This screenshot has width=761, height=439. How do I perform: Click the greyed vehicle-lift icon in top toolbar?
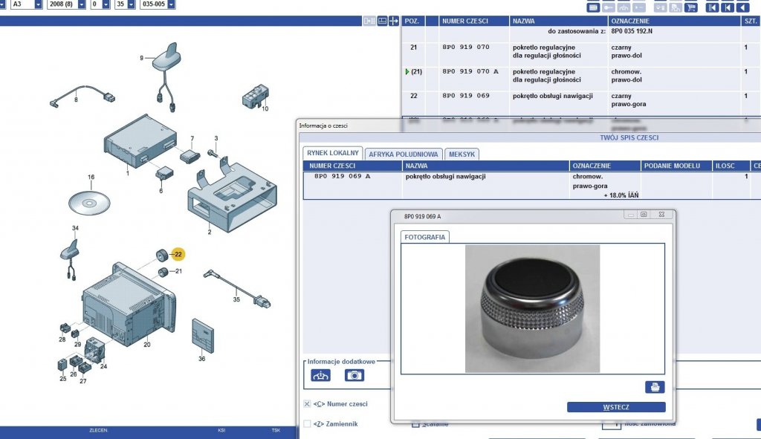(624, 7)
